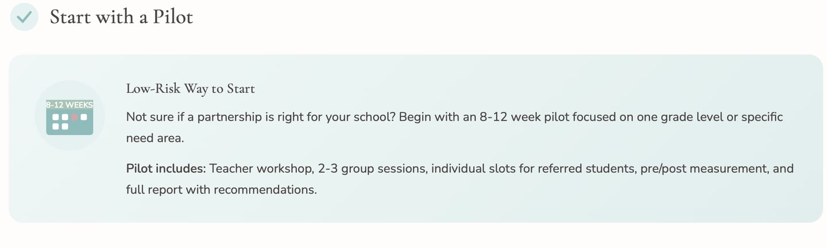Click the white square right of the pink dot

point(84,117)
